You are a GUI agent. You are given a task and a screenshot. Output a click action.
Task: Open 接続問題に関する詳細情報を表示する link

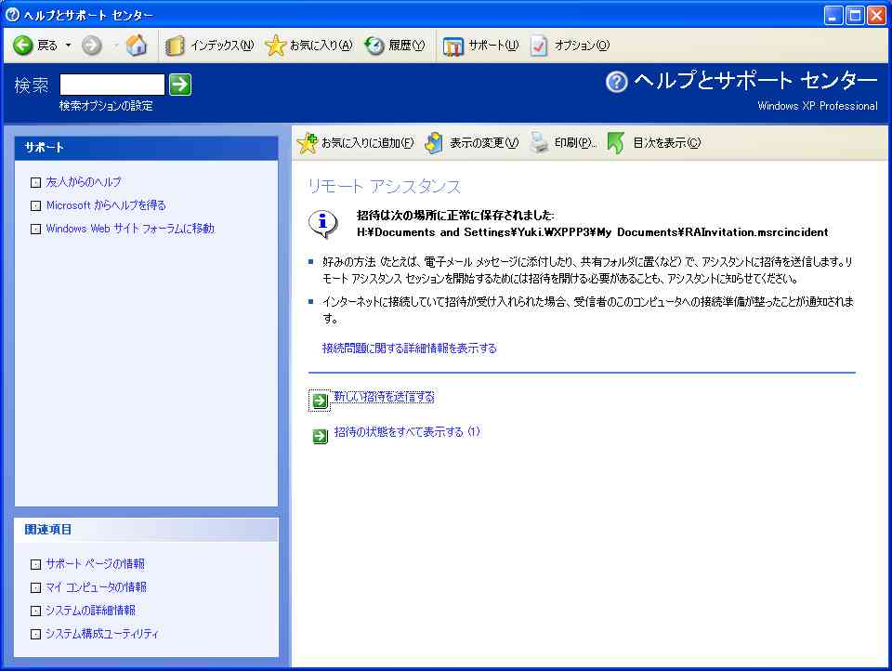click(x=410, y=348)
